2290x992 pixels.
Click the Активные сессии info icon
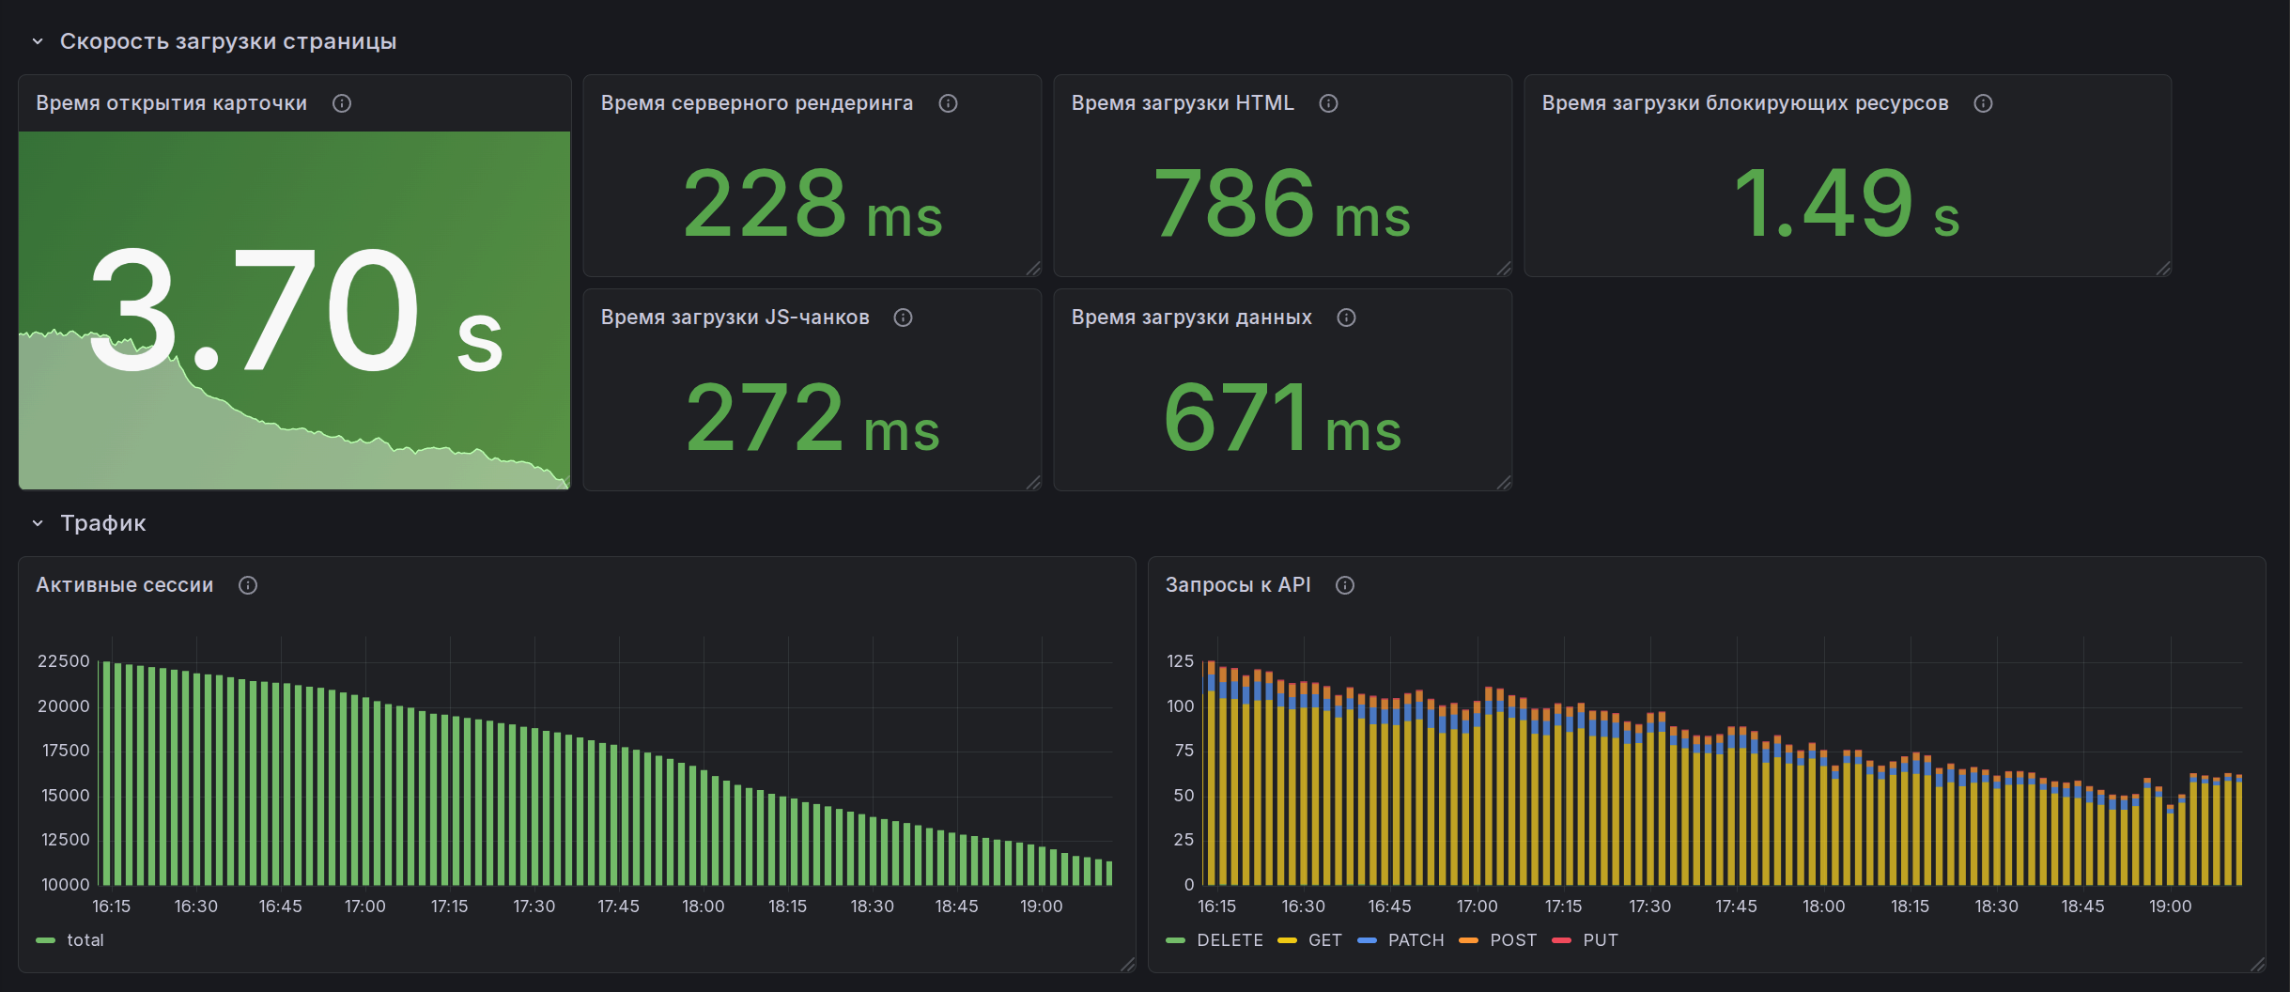(248, 585)
